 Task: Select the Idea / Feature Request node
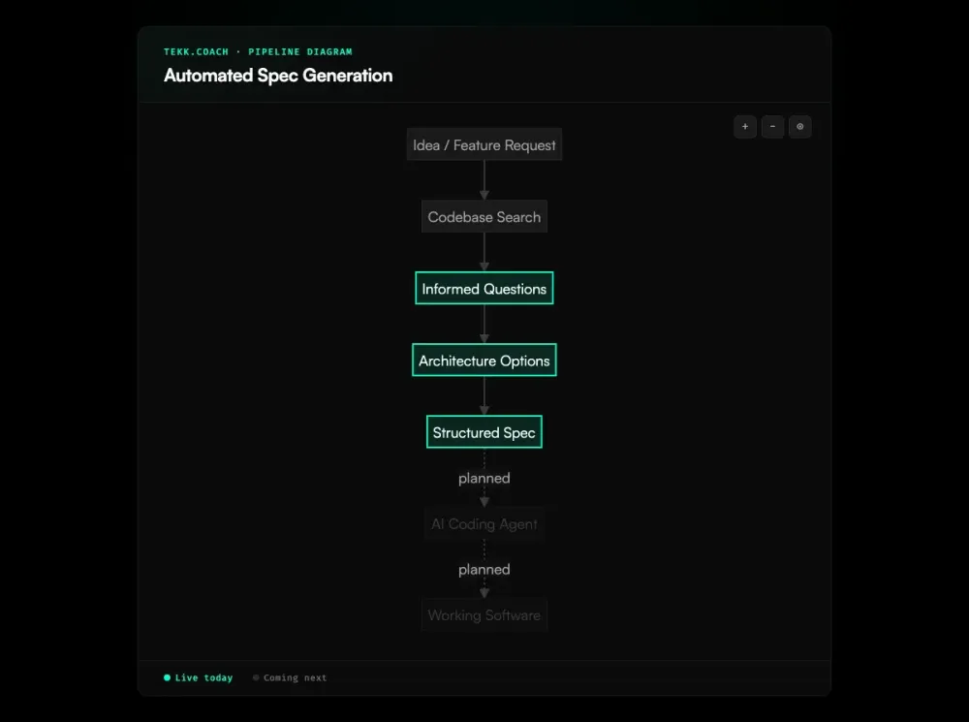[484, 144]
